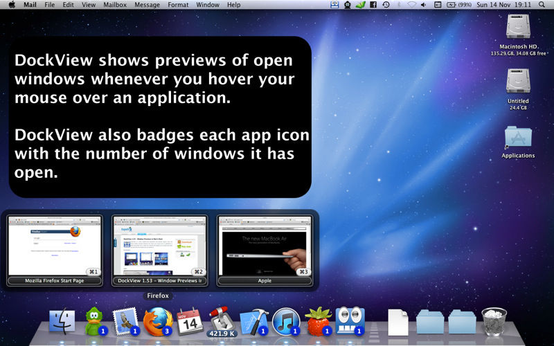Viewport: 554px width, 346px height.
Task: Open the View menu
Action: tap(89, 5)
